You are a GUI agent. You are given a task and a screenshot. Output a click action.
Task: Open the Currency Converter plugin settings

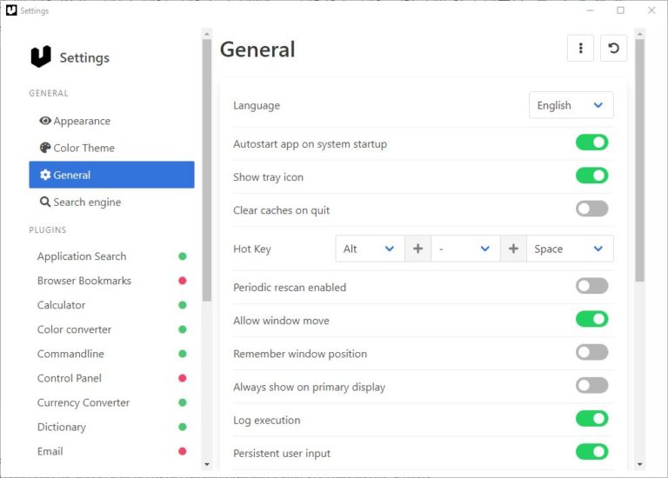coord(83,402)
